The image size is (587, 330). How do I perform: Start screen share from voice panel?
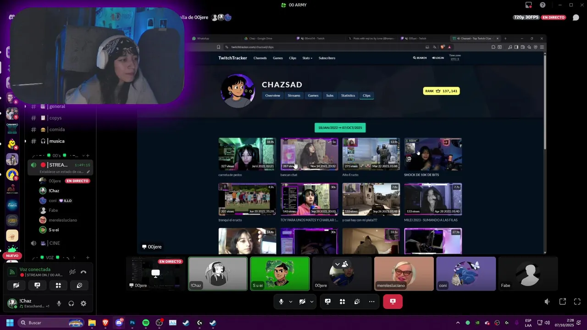(37, 285)
